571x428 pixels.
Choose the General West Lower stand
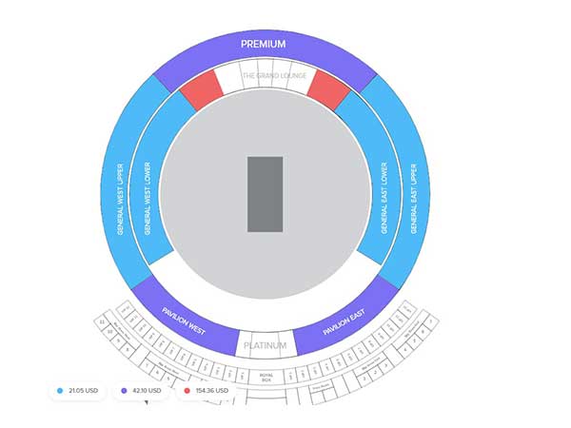(x=147, y=199)
